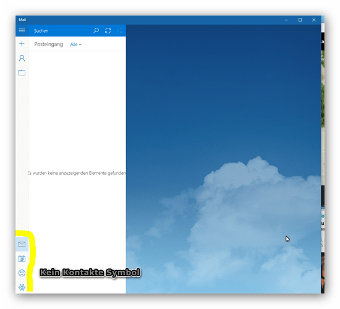
Task: Switch to Mail using the envelope icon
Action: 22,244
